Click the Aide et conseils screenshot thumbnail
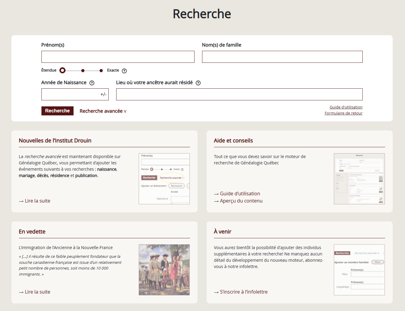 [359, 179]
